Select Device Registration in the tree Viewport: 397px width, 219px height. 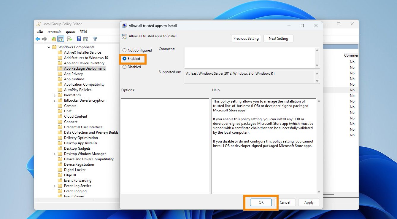(79, 164)
